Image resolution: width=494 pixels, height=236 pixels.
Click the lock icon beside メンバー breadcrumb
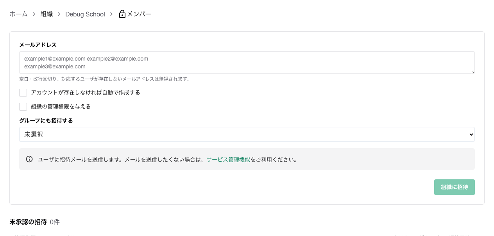122,14
